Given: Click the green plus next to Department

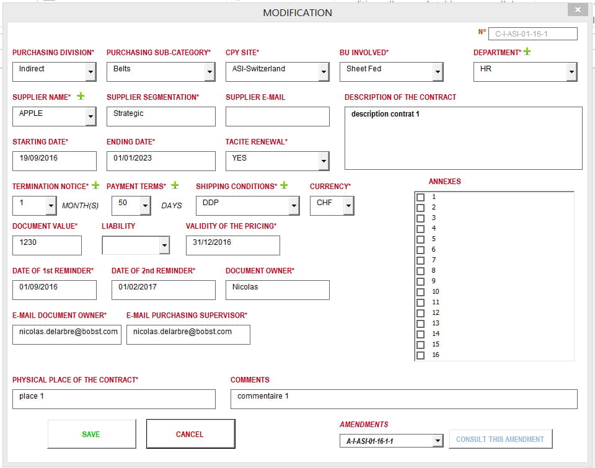Looking at the screenshot, I should (527, 52).
